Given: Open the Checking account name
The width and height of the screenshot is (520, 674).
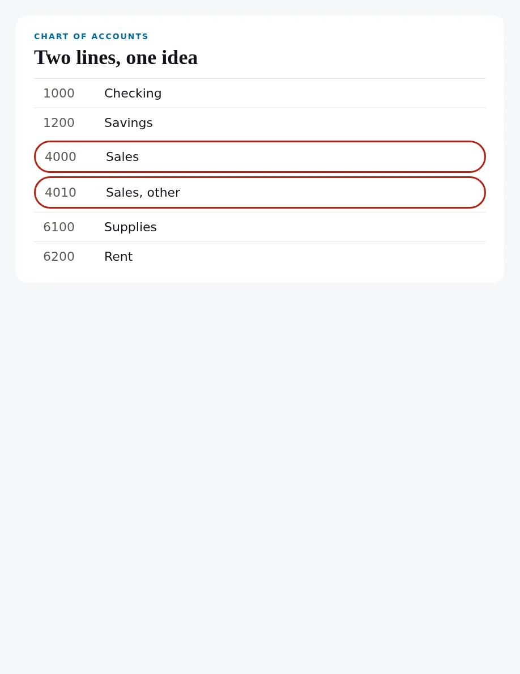Looking at the screenshot, I should point(133,94).
